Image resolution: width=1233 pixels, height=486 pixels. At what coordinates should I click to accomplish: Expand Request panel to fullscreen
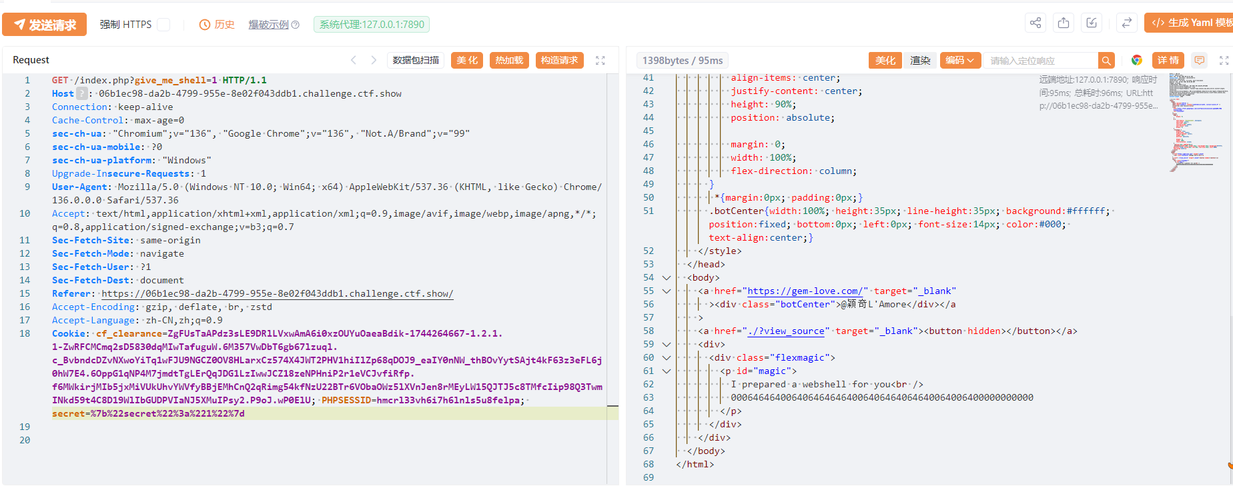(x=600, y=60)
